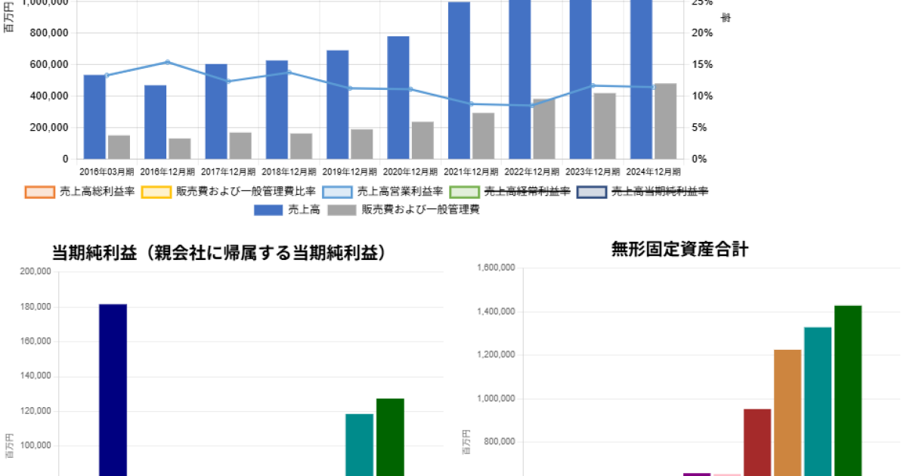This screenshot has height=476, width=907.
Task: Enable the 売上高当期純利益率 legend series
Action: (x=642, y=193)
